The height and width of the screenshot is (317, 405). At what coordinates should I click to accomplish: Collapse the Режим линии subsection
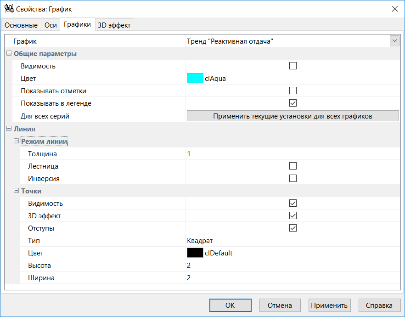16,141
